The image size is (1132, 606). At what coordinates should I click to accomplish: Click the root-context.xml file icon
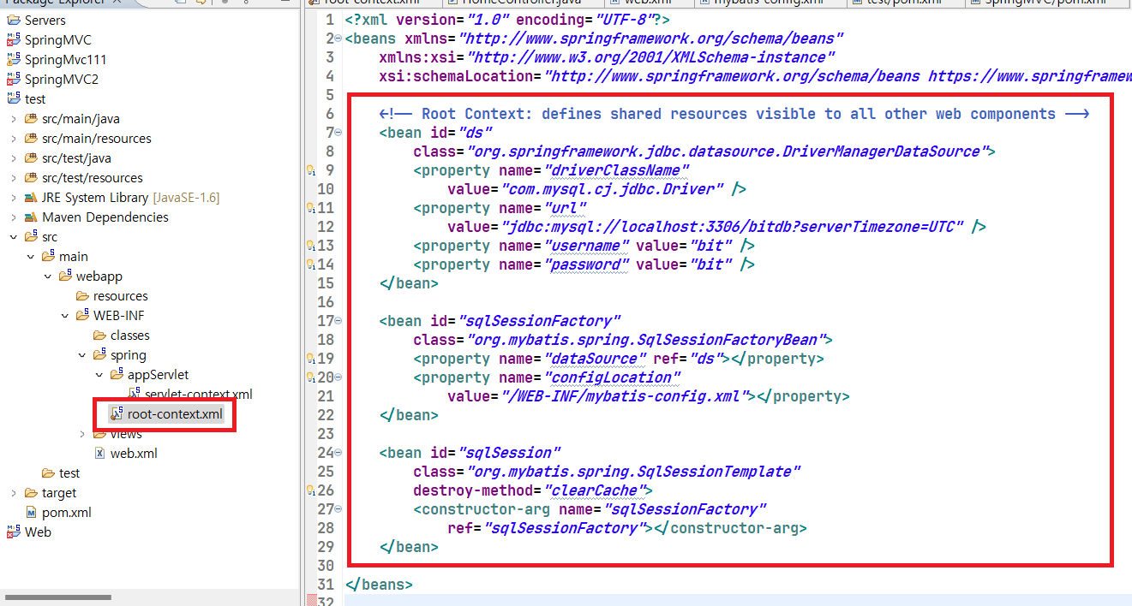point(117,414)
